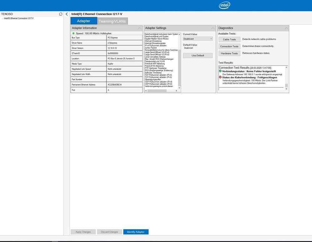Open the Current Value dropdown
Viewport: 312px width, 242px height.
click(198, 39)
